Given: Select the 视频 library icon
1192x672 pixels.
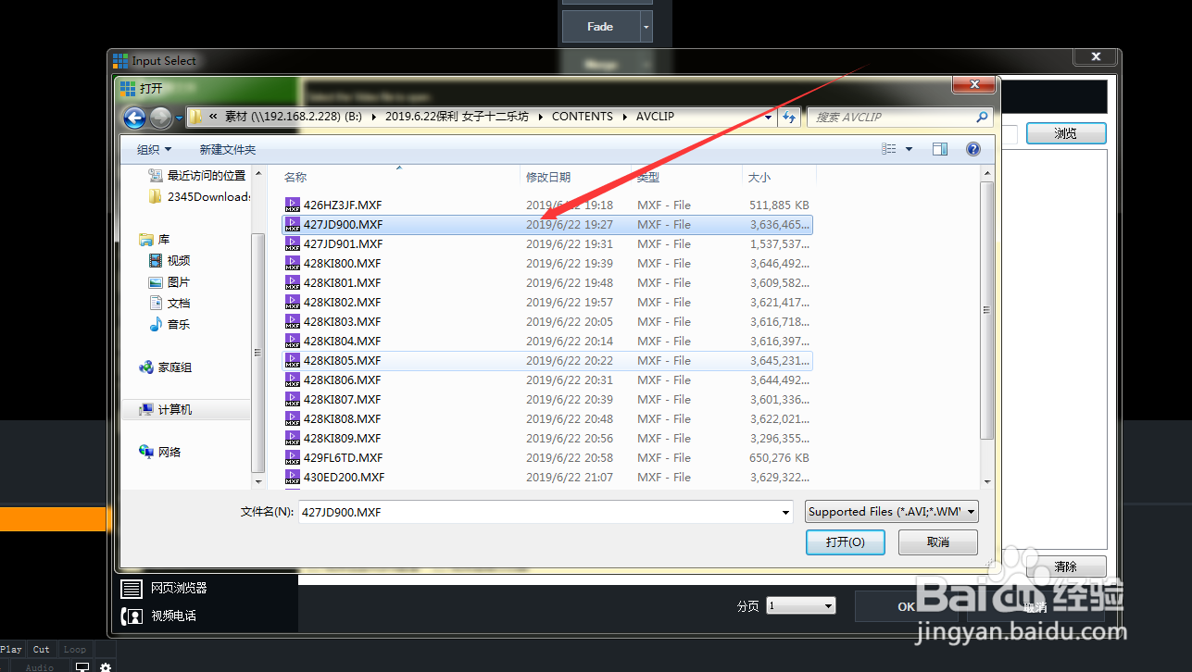Looking at the screenshot, I should [156, 261].
